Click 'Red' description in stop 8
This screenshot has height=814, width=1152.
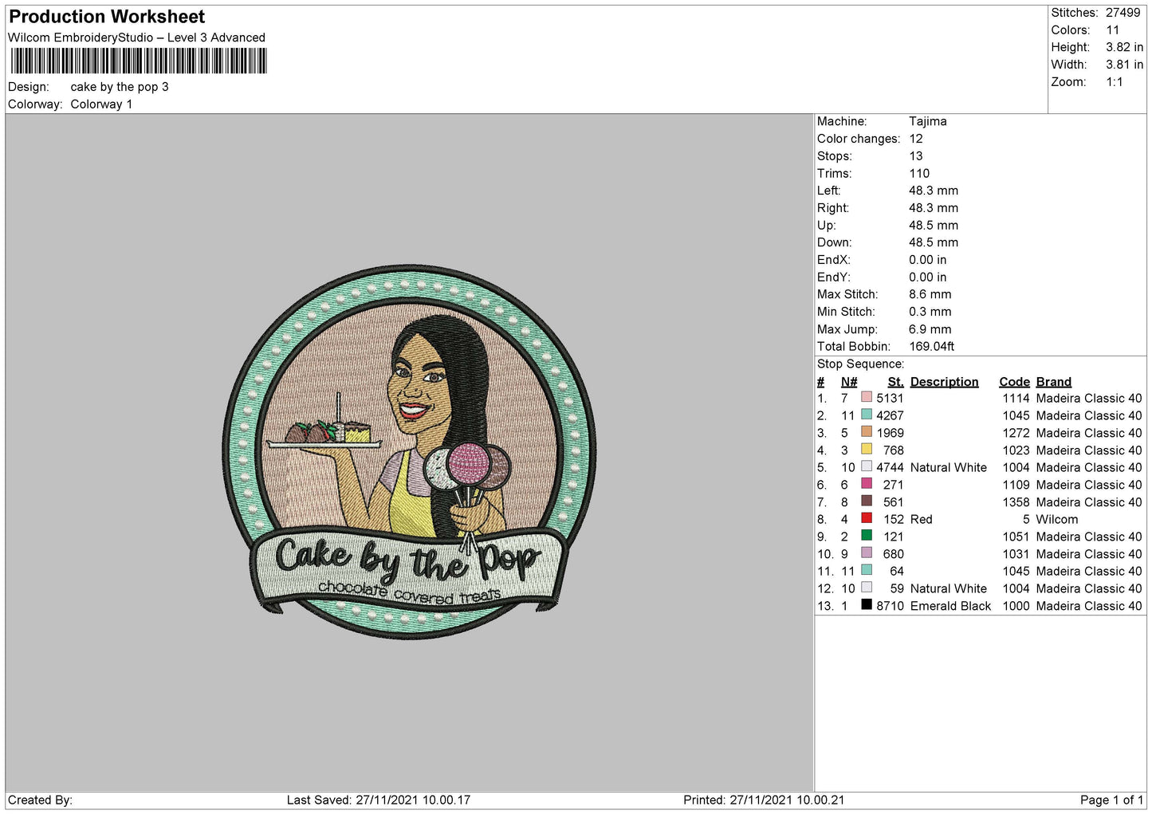point(921,519)
